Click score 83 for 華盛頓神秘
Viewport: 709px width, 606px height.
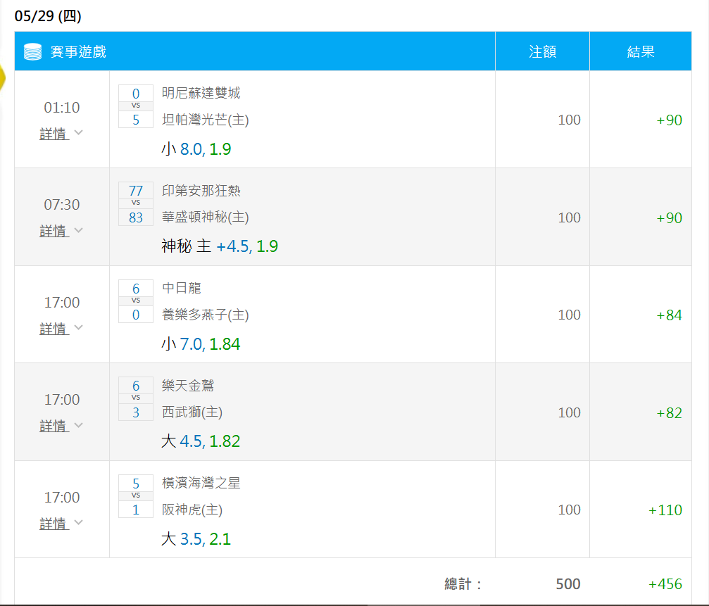point(136,217)
